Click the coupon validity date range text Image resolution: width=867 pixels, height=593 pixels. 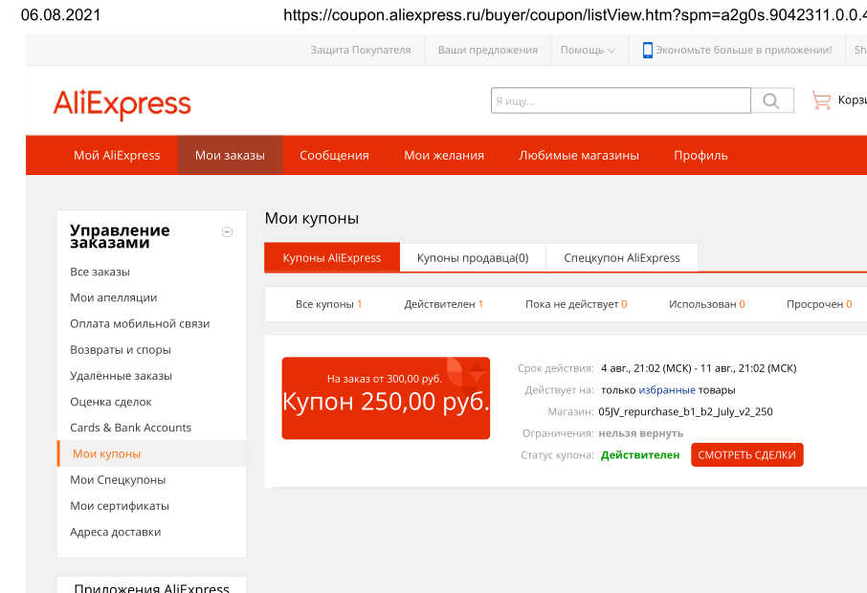(699, 368)
